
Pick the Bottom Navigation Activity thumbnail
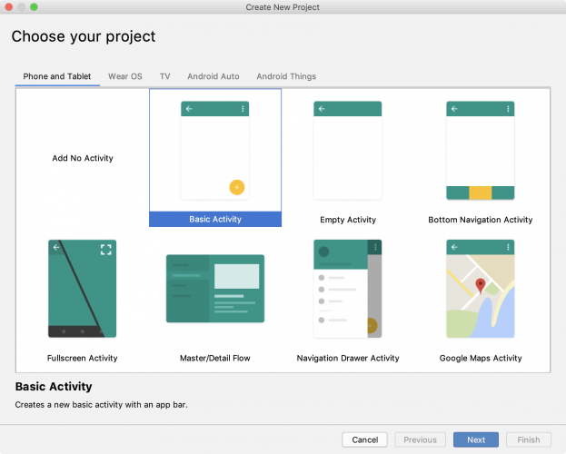coord(480,150)
